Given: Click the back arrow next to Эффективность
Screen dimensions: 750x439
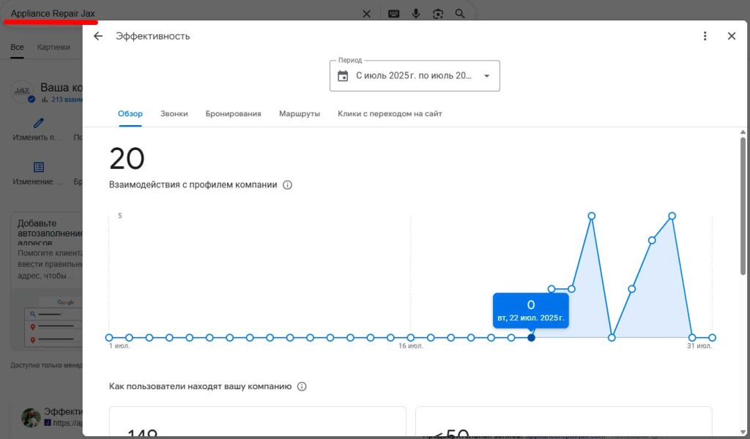Looking at the screenshot, I should pyautogui.click(x=98, y=36).
